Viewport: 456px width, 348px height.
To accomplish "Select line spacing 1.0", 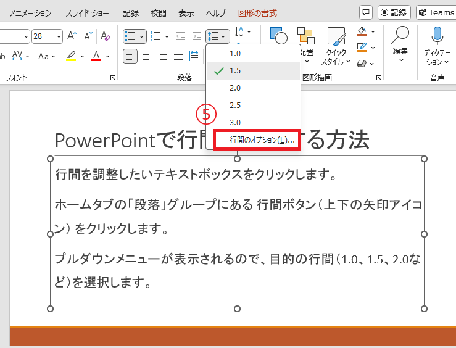I will 253,54.
